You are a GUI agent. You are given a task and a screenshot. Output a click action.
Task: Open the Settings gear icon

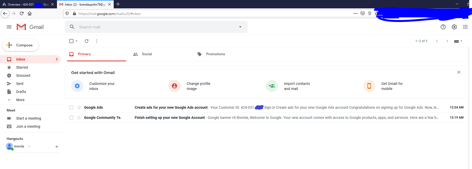tap(454, 27)
